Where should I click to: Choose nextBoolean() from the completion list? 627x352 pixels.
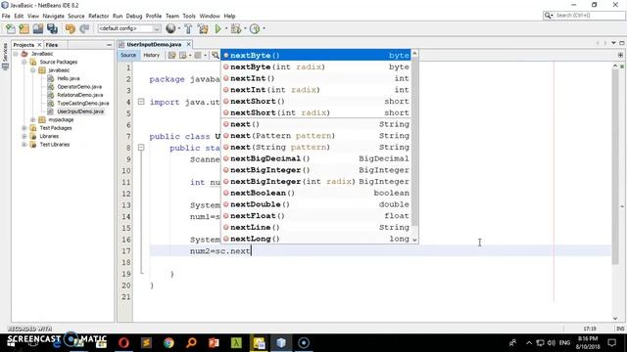[x=315, y=193]
